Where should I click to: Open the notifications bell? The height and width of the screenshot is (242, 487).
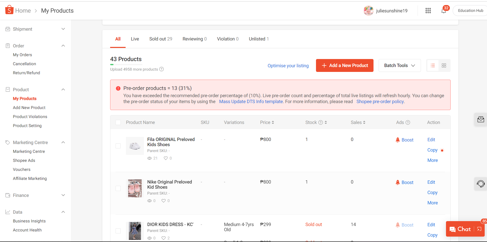pyautogui.click(x=443, y=11)
